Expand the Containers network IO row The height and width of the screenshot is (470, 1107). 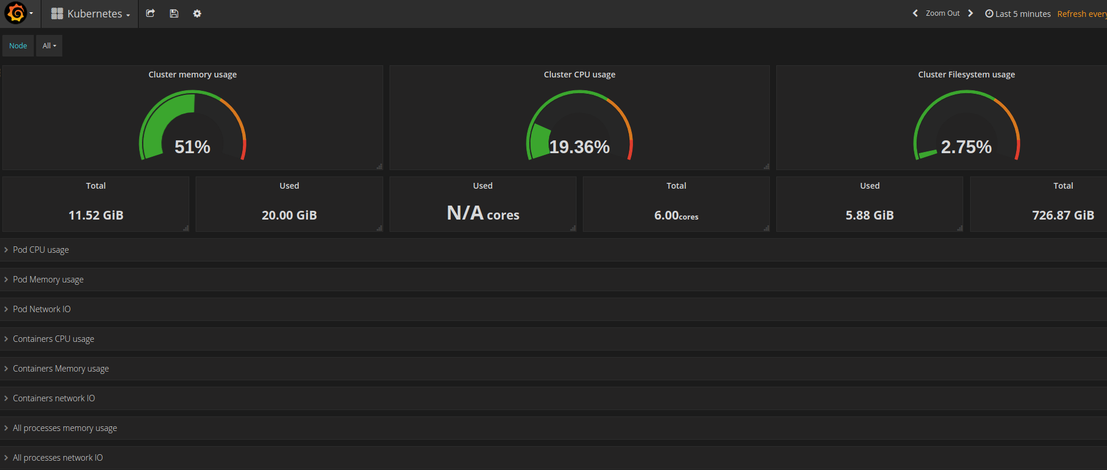[x=553, y=398]
